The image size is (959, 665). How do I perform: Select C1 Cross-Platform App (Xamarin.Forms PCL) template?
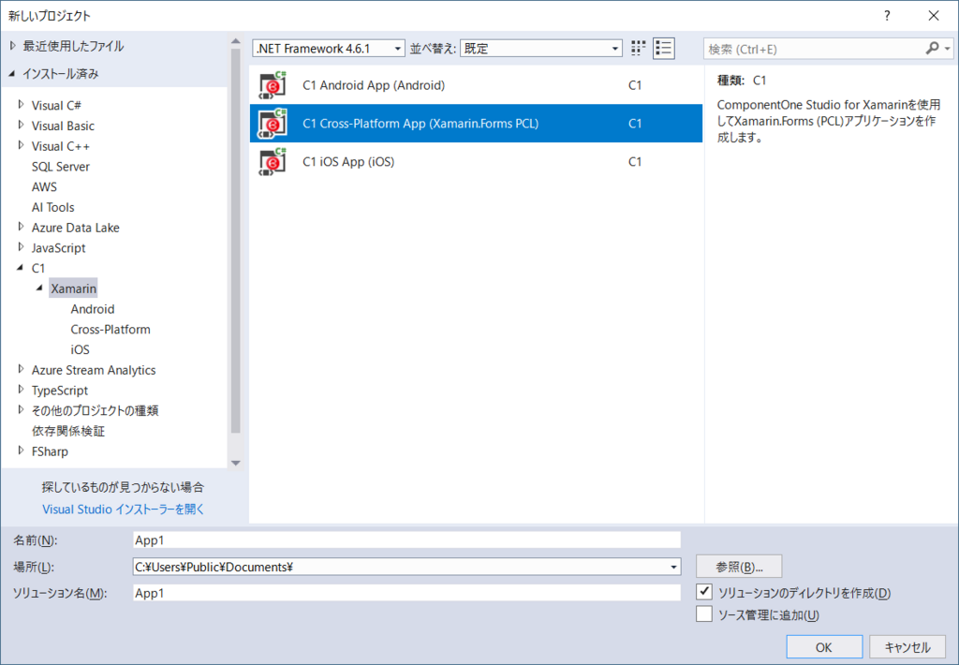tap(476, 123)
